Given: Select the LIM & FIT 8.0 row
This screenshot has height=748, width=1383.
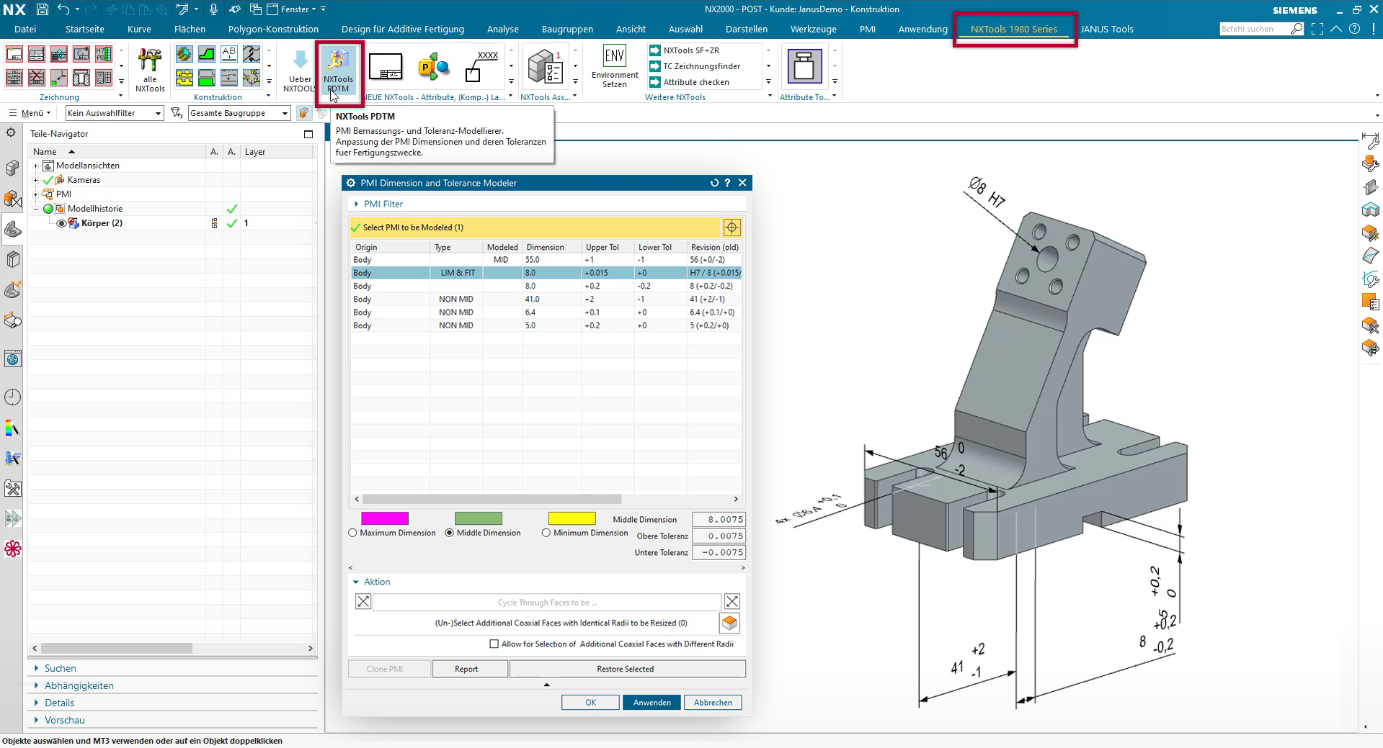Looking at the screenshot, I should 546,273.
